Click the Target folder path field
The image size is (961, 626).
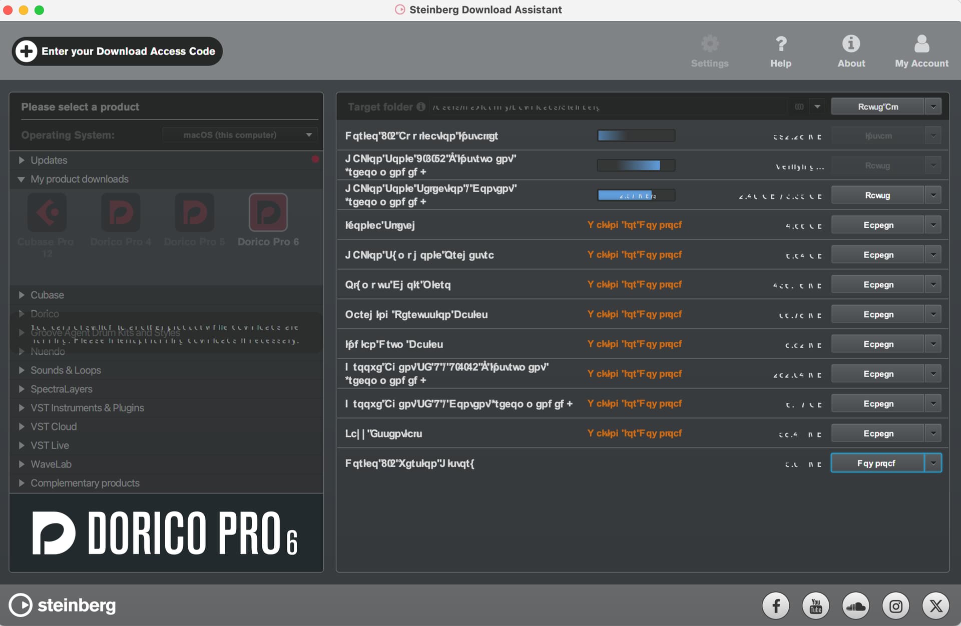[608, 107]
